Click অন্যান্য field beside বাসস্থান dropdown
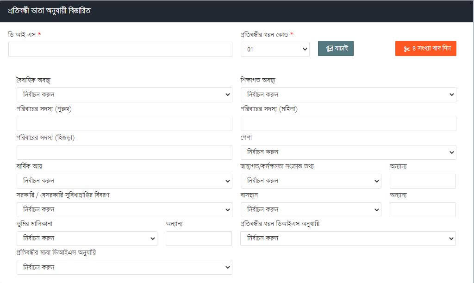Screen dimensions: 474x283 click(423, 209)
